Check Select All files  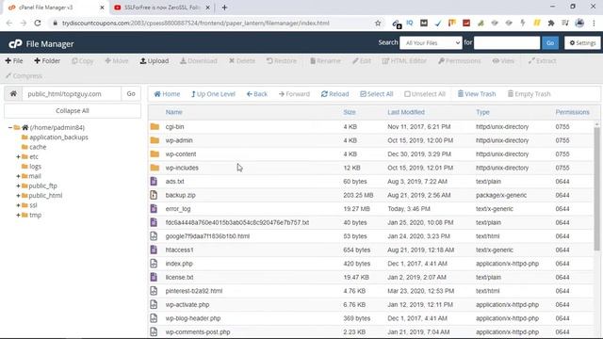coord(377,94)
